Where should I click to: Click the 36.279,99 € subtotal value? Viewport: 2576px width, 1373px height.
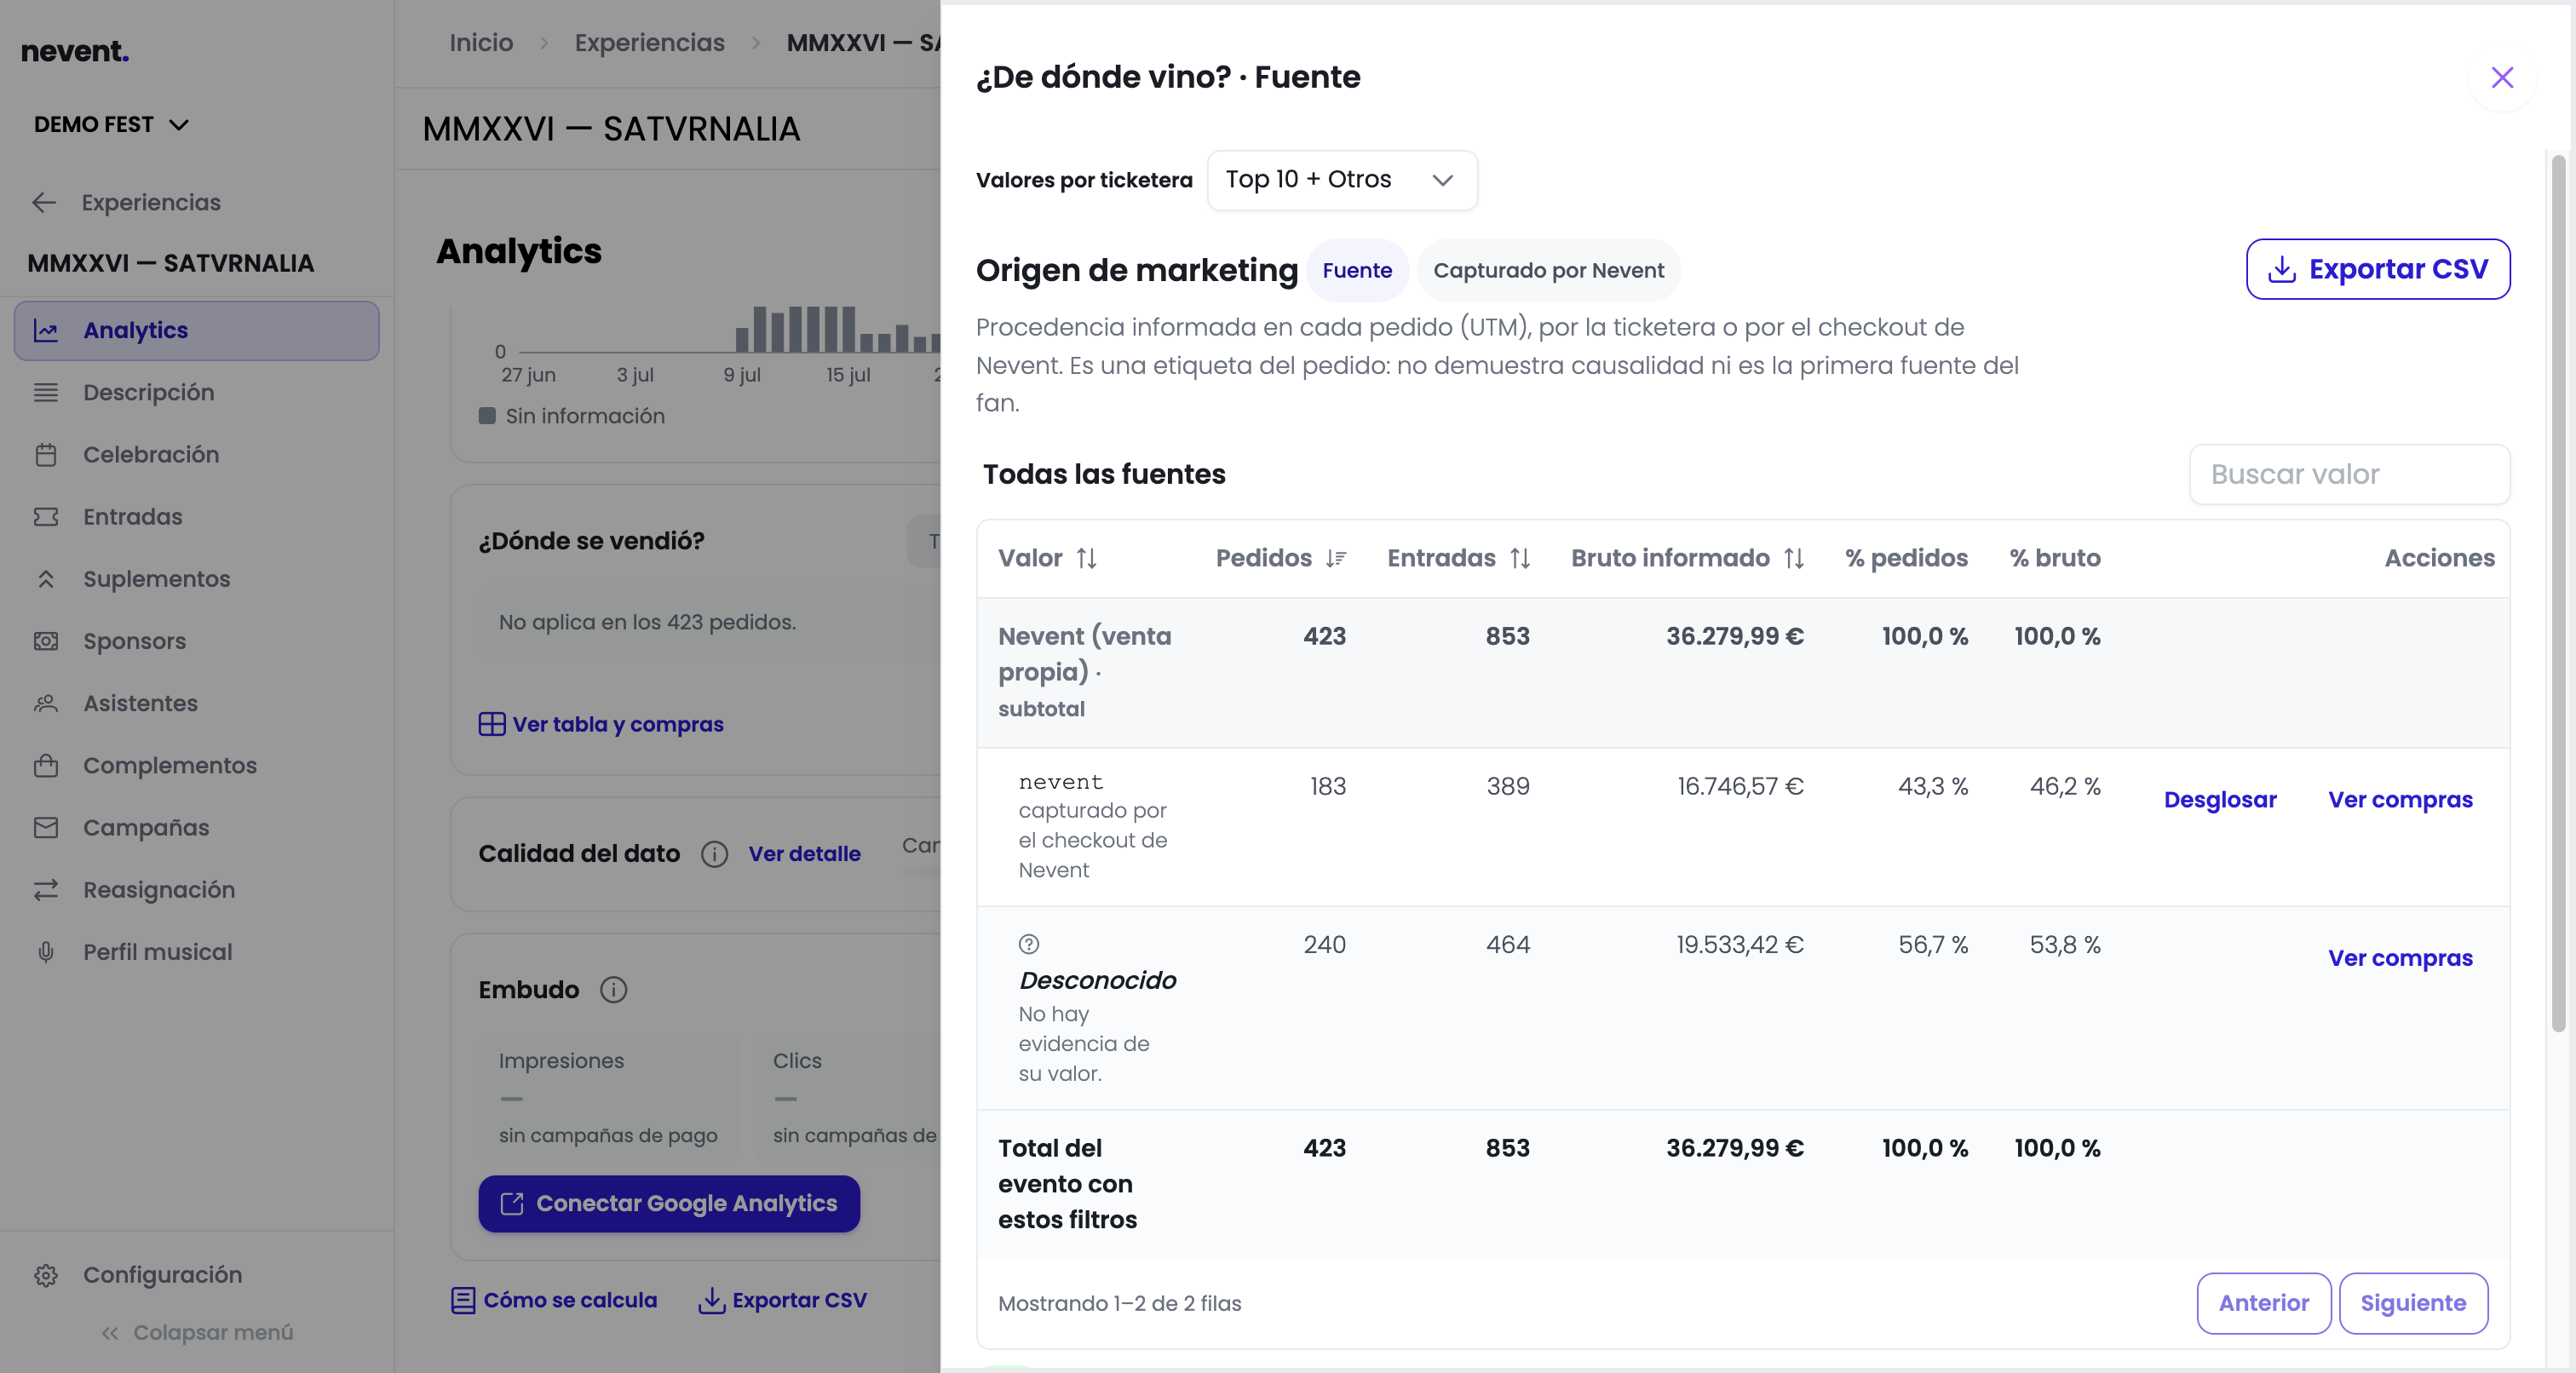point(1734,636)
